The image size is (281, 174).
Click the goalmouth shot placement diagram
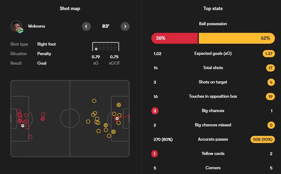[x=106, y=47]
